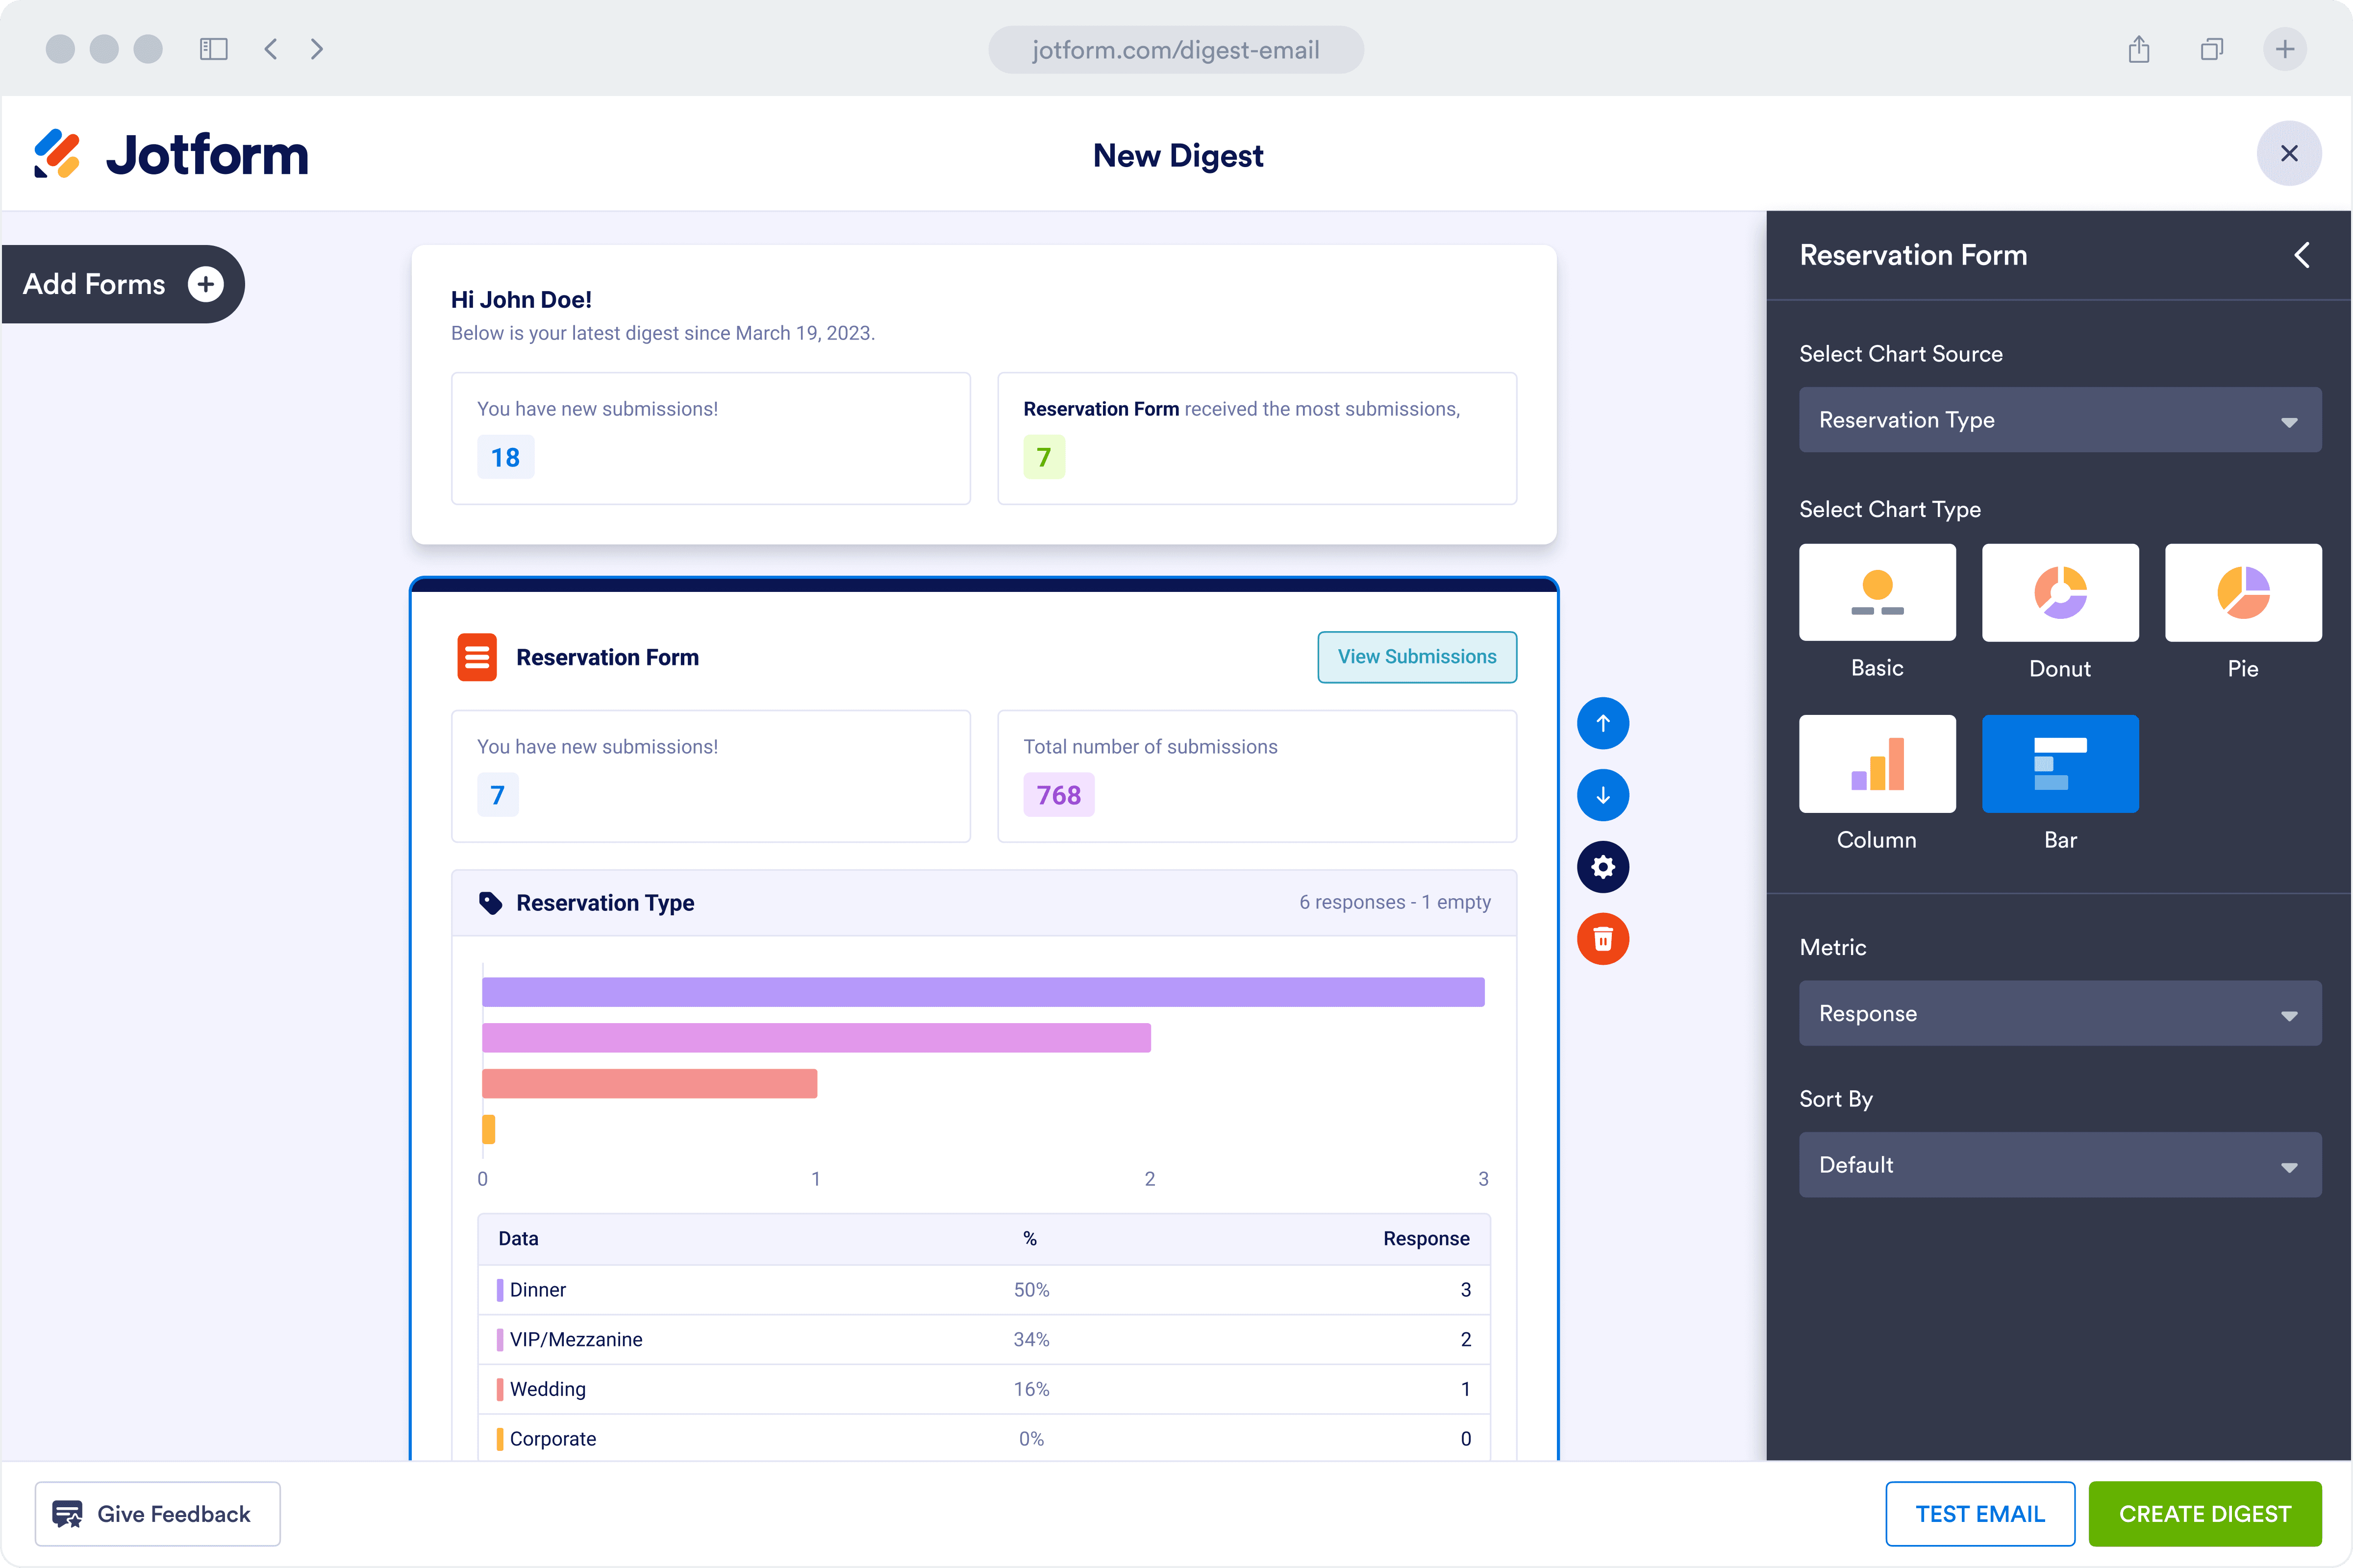Select the Basic chart type
Viewport: 2353px width, 1568px height.
(1877, 593)
